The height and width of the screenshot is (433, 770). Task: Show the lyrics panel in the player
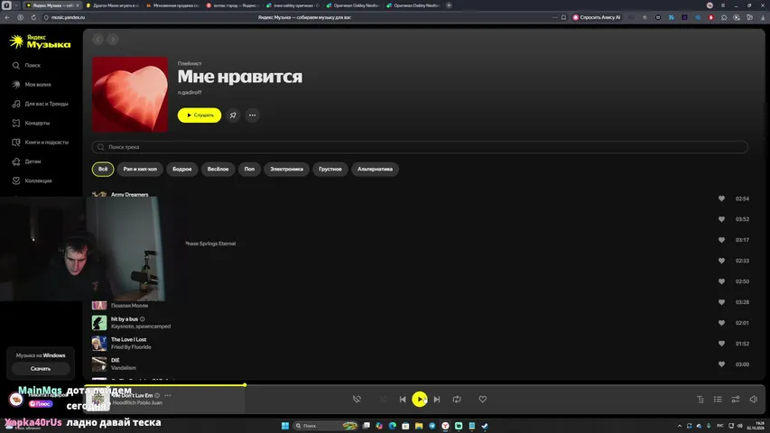tap(700, 399)
